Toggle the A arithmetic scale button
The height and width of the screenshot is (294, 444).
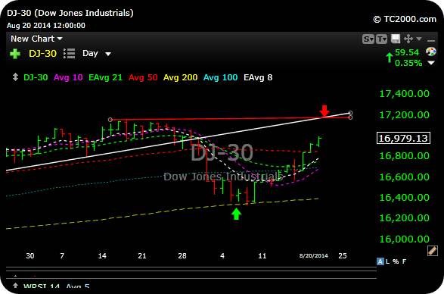coord(380,261)
